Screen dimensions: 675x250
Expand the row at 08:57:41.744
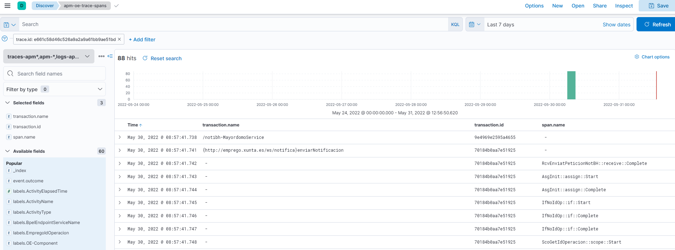[120, 189]
